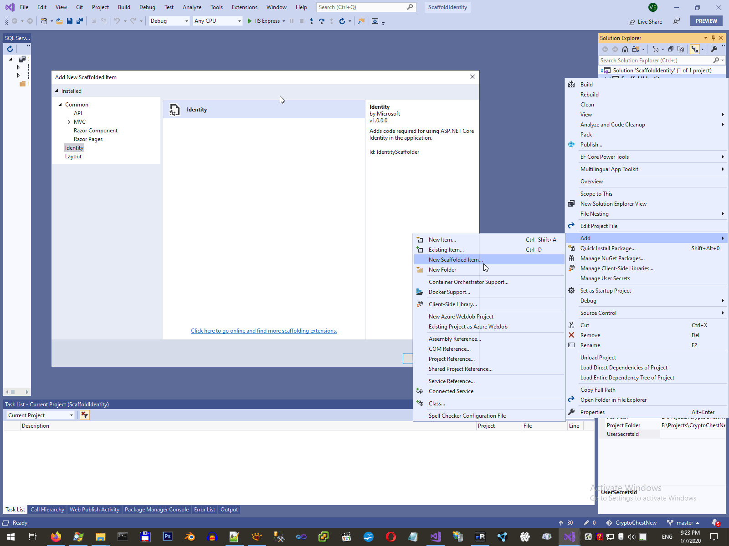Select Solution 'ScaffoldIdentity' node in Solution Explorer
The height and width of the screenshot is (546, 729).
662,71
